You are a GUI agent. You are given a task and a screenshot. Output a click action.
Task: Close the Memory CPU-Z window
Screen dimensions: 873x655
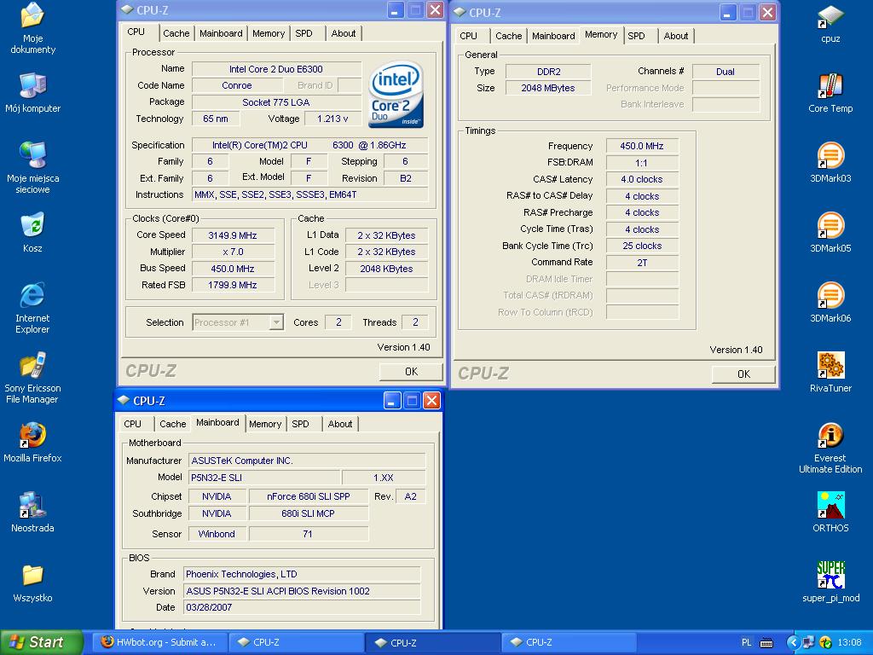[x=768, y=12]
